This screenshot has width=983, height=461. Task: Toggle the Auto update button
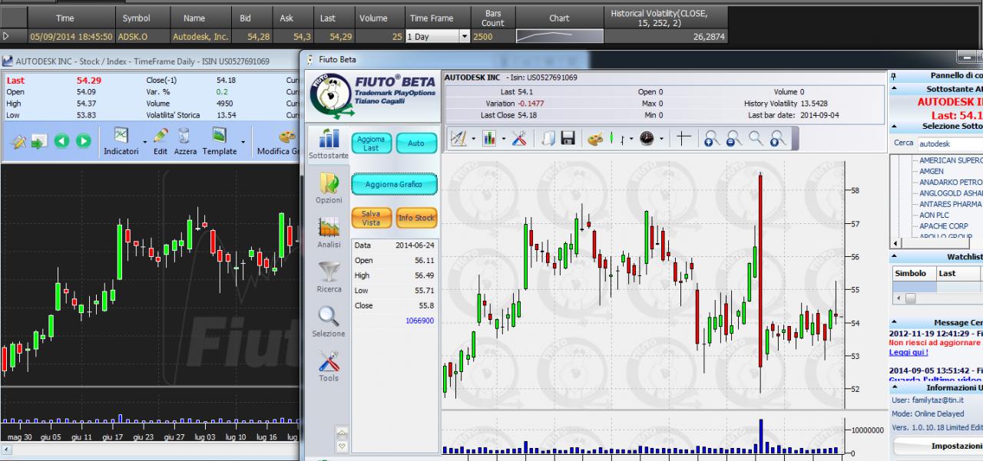tap(416, 143)
